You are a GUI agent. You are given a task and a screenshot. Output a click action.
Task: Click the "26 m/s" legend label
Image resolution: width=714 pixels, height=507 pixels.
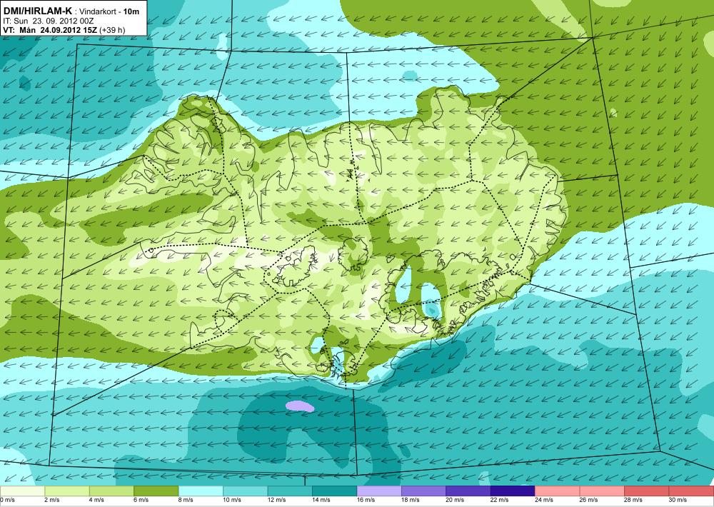[589, 500]
